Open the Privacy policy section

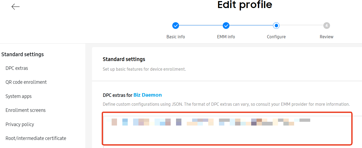pos(20,124)
